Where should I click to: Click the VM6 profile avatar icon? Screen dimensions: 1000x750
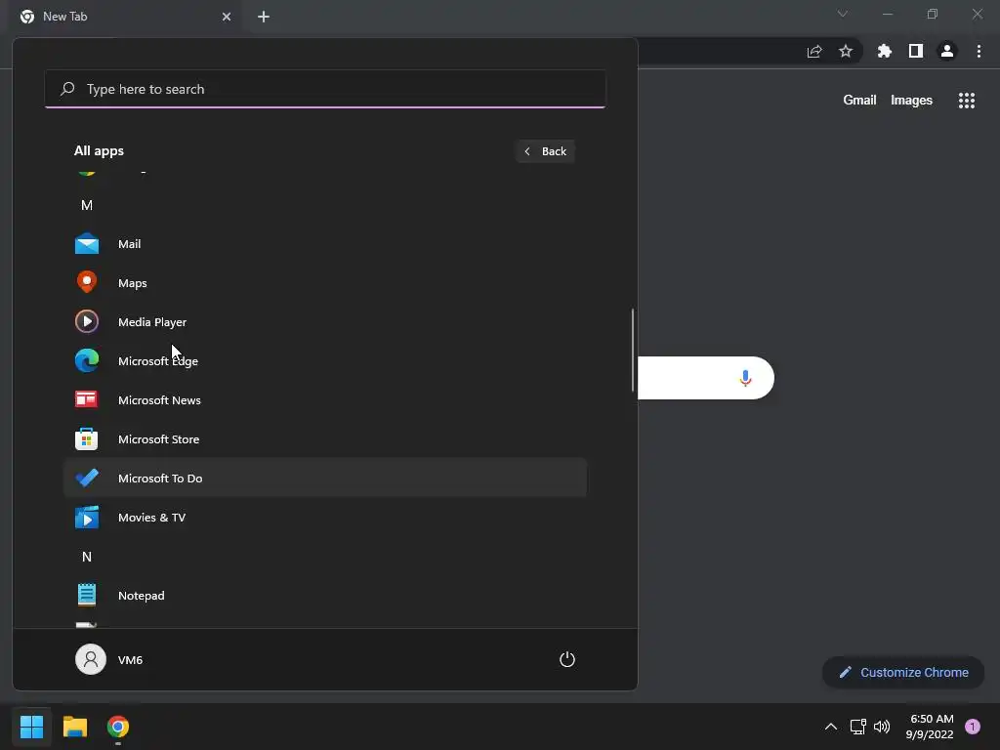click(91, 659)
